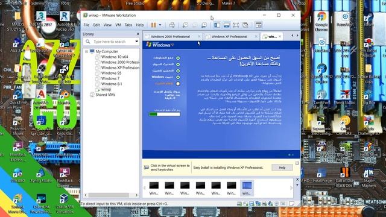Screen dimensions: 386x217
Task: Select Windows 8.1 in library
Action: coord(112,84)
